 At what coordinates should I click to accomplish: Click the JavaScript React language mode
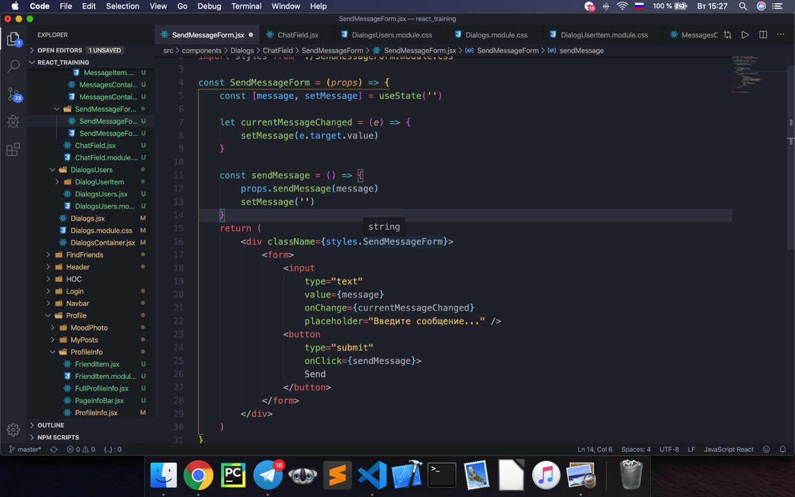[729, 449]
